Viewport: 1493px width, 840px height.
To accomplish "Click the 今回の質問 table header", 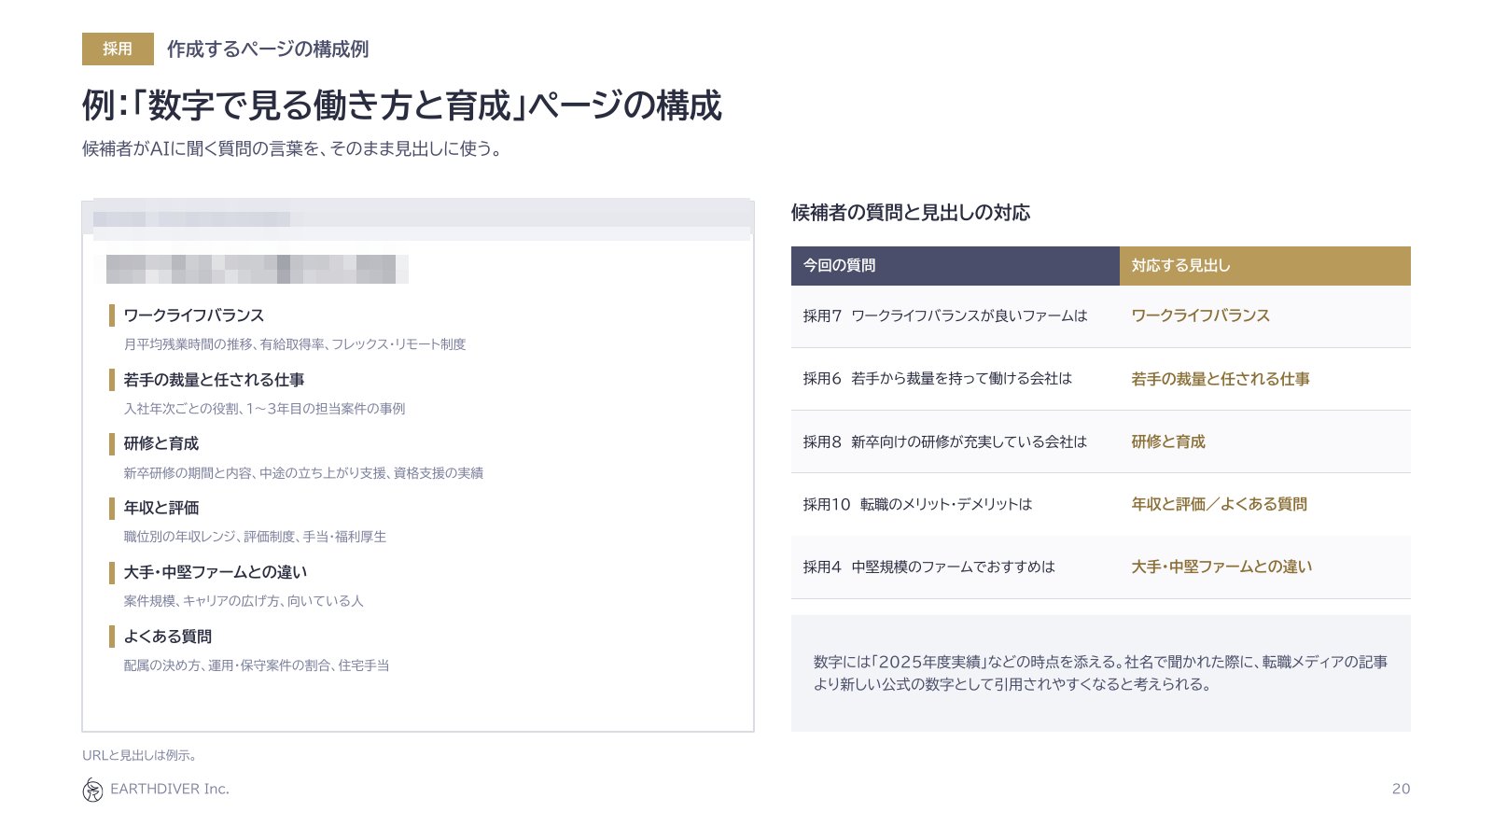I will pyautogui.click(x=955, y=266).
